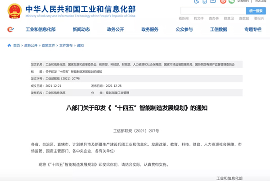Open the 政务公开 navigation menu
Viewport: 270px width, 181px height.
(x=116, y=29)
